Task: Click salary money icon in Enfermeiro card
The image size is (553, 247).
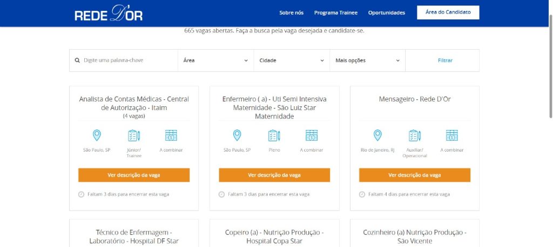Action: click(312, 135)
